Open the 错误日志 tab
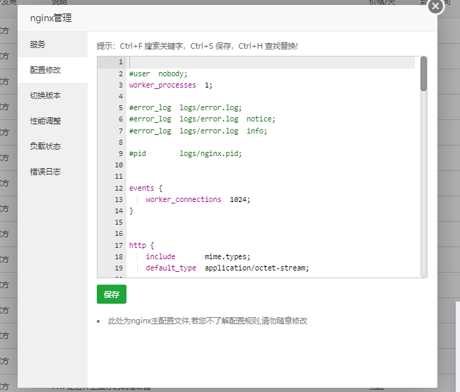 click(53, 172)
